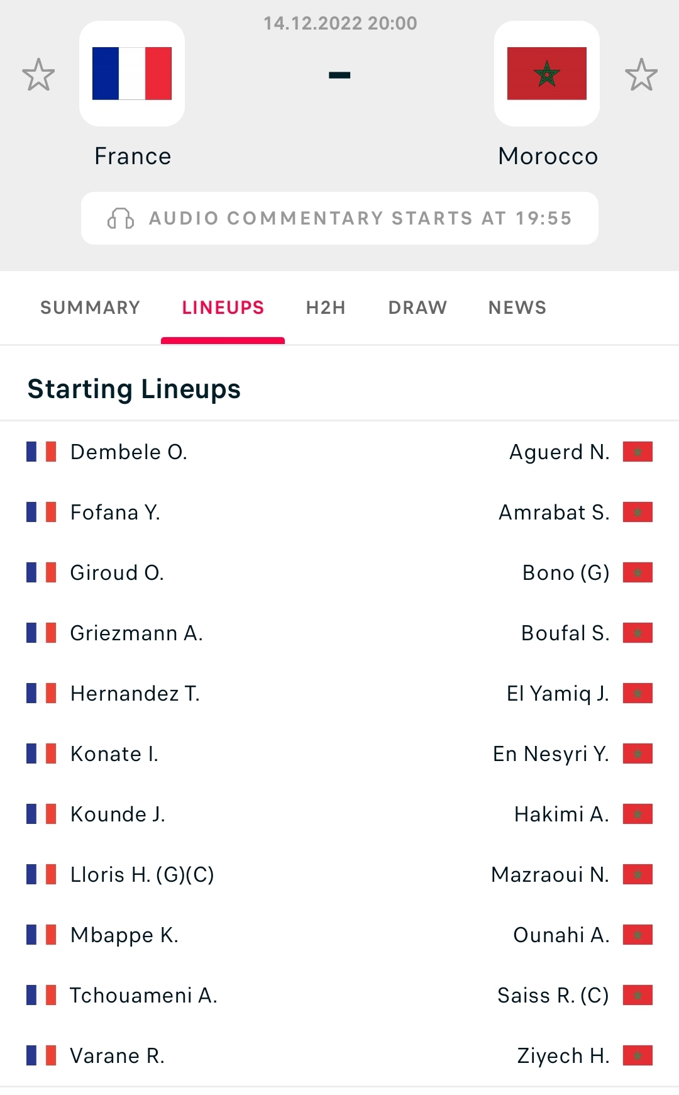
Task: Click French flag icon beside Lloris H.
Action: tap(41, 874)
